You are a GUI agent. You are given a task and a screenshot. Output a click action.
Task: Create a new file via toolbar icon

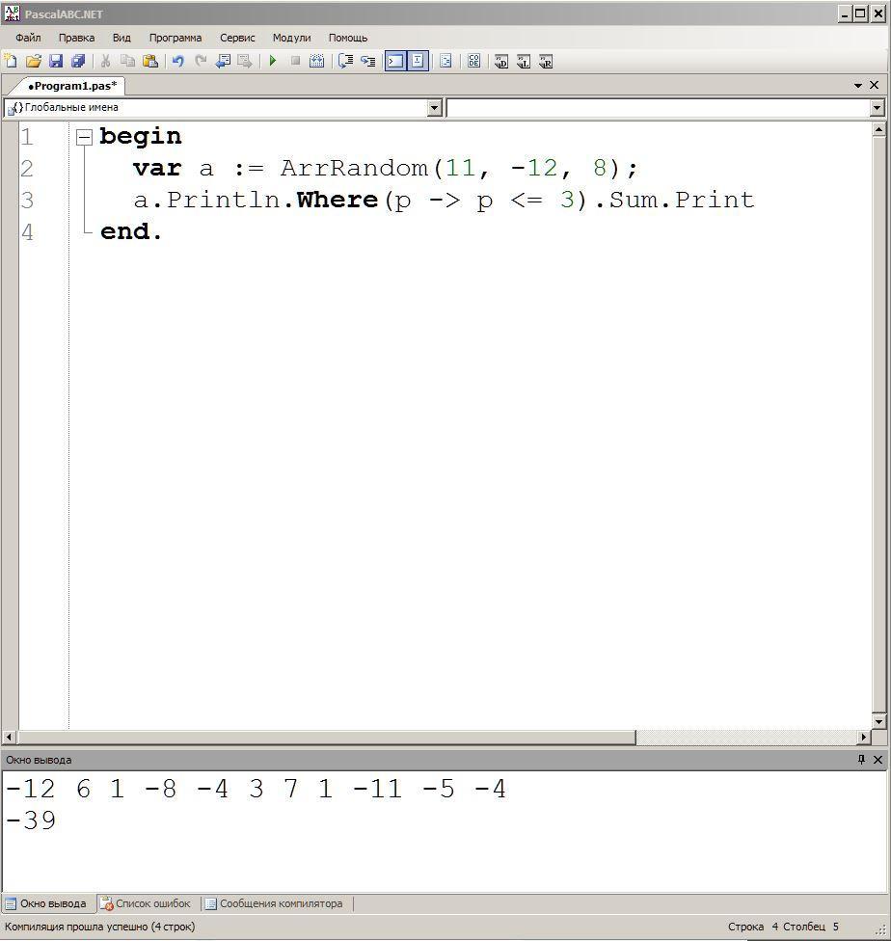[x=11, y=61]
